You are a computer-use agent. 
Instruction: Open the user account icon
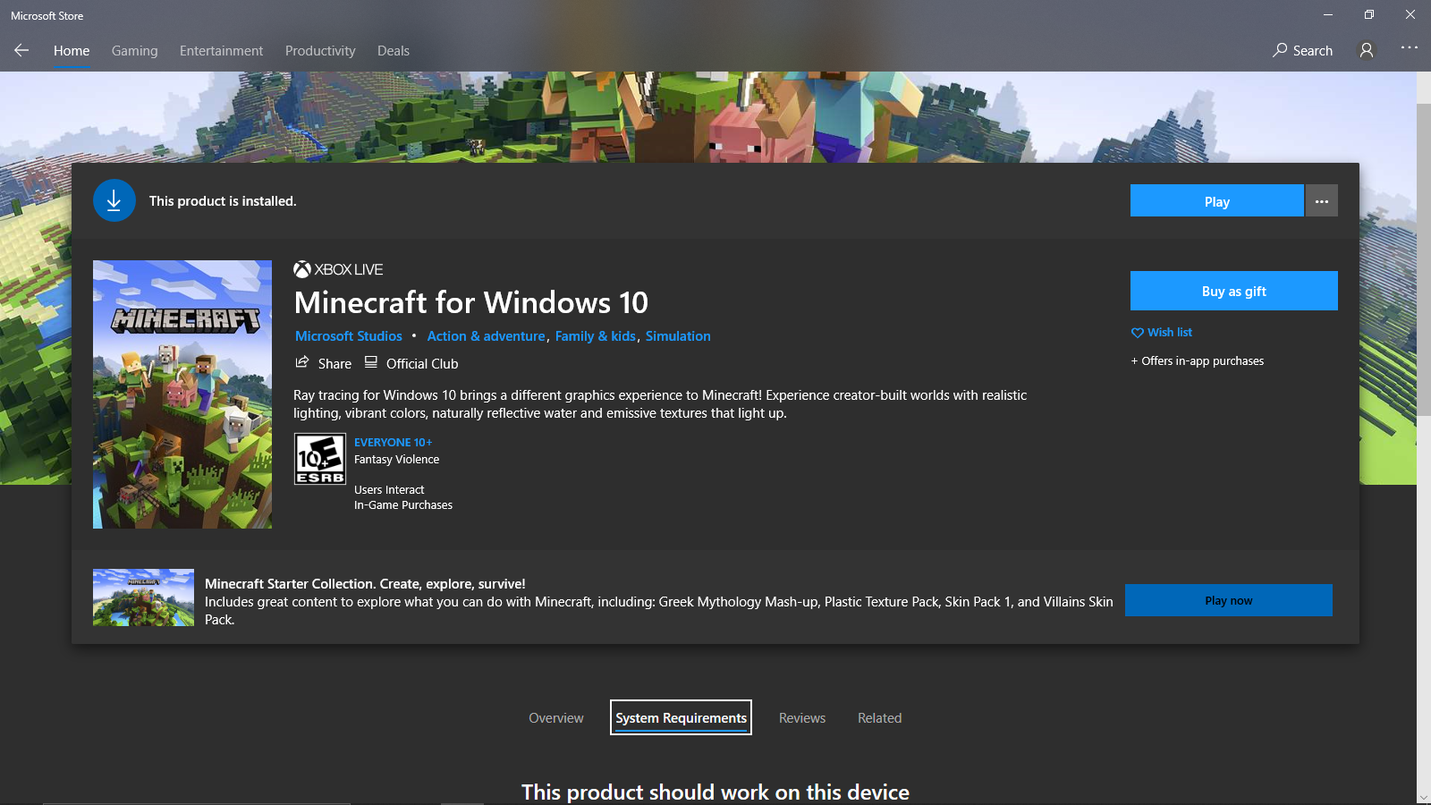(x=1367, y=51)
